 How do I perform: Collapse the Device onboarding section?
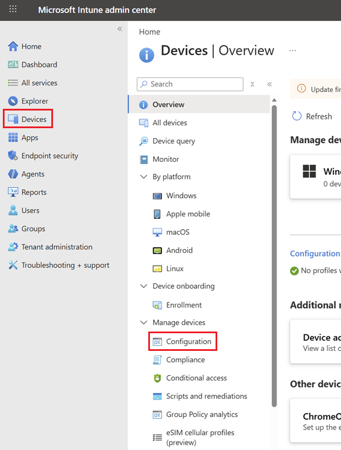coord(144,286)
